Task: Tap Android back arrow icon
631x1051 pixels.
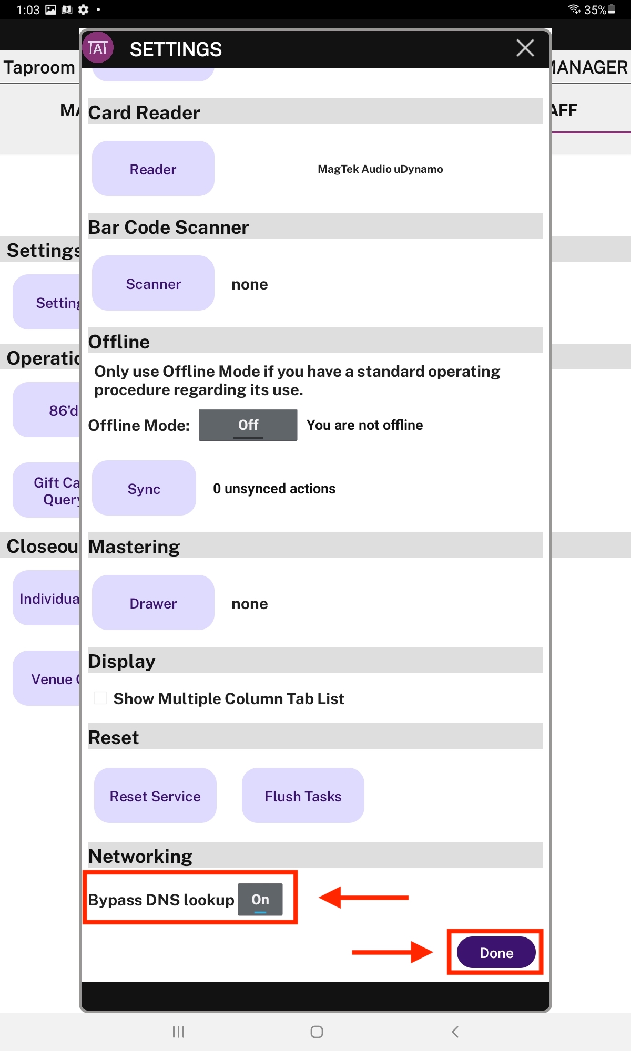Action: [x=455, y=1032]
